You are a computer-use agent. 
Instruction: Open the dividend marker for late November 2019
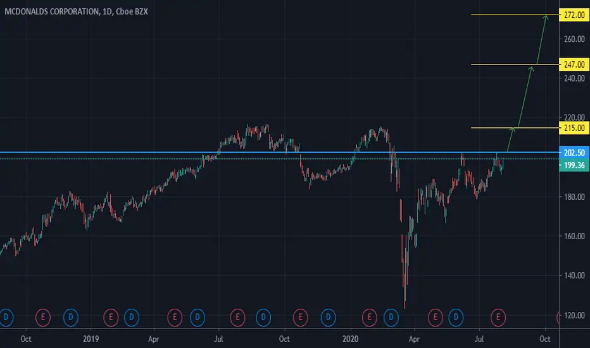328,318
